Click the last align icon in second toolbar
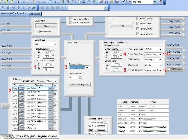 point(34,8)
